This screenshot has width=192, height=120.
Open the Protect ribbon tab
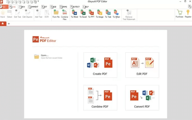(x=75, y=7)
